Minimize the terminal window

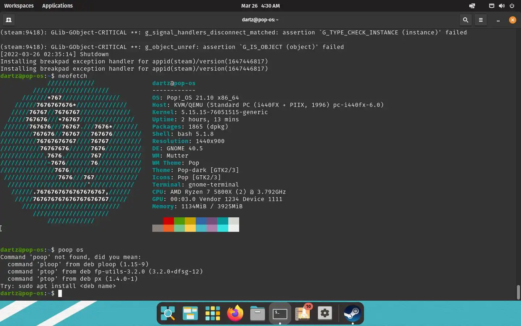tap(498, 20)
